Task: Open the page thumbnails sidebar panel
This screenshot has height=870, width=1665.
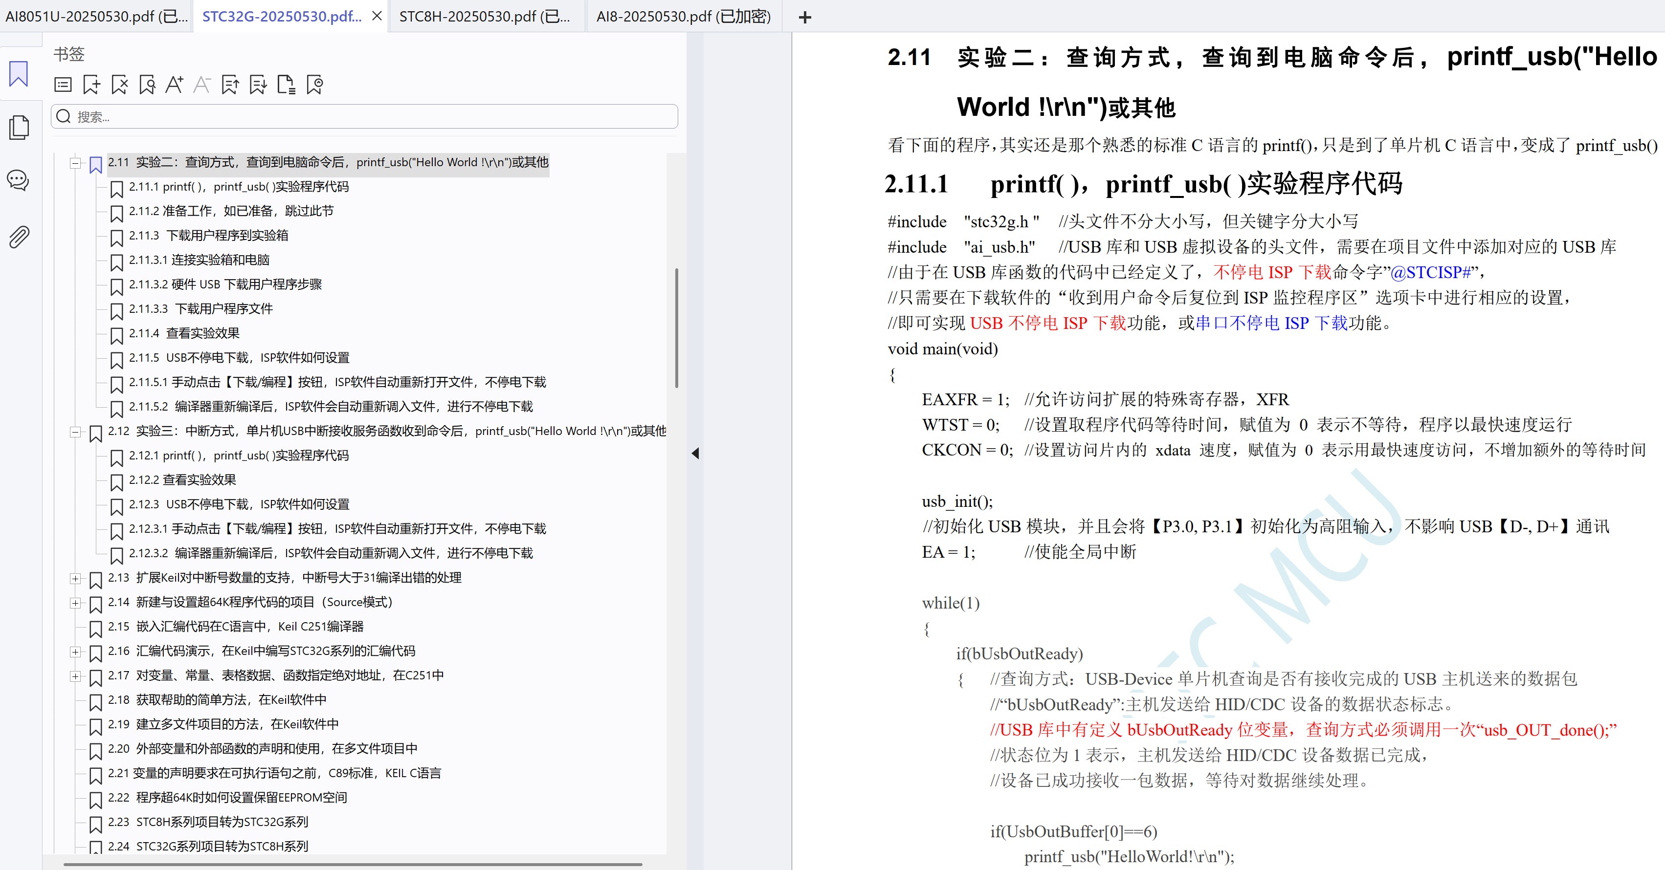Action: [x=19, y=127]
